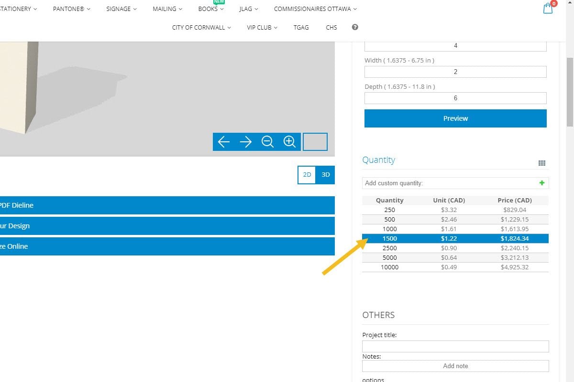
Task: Switch the preview to 3D view
Action: click(326, 175)
